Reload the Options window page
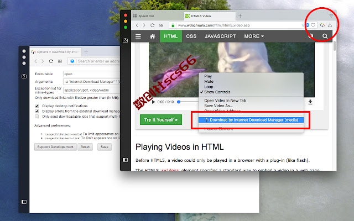The image size is (354, 221). coord(51,61)
